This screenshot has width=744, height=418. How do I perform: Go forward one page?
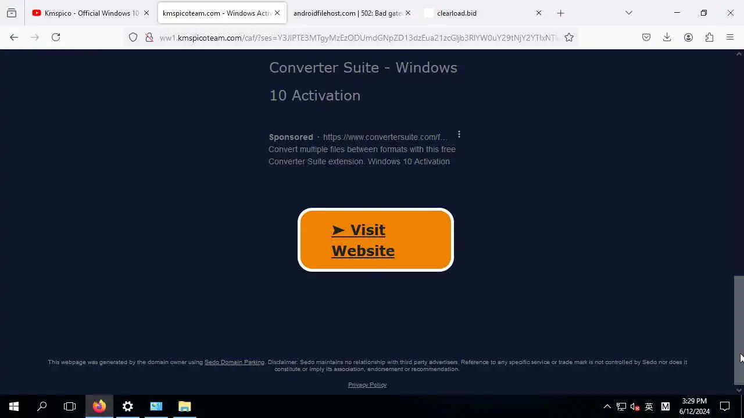[35, 37]
